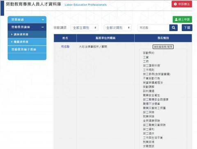
Task: Click the red 申訴辦法 button
Action: (182, 4)
